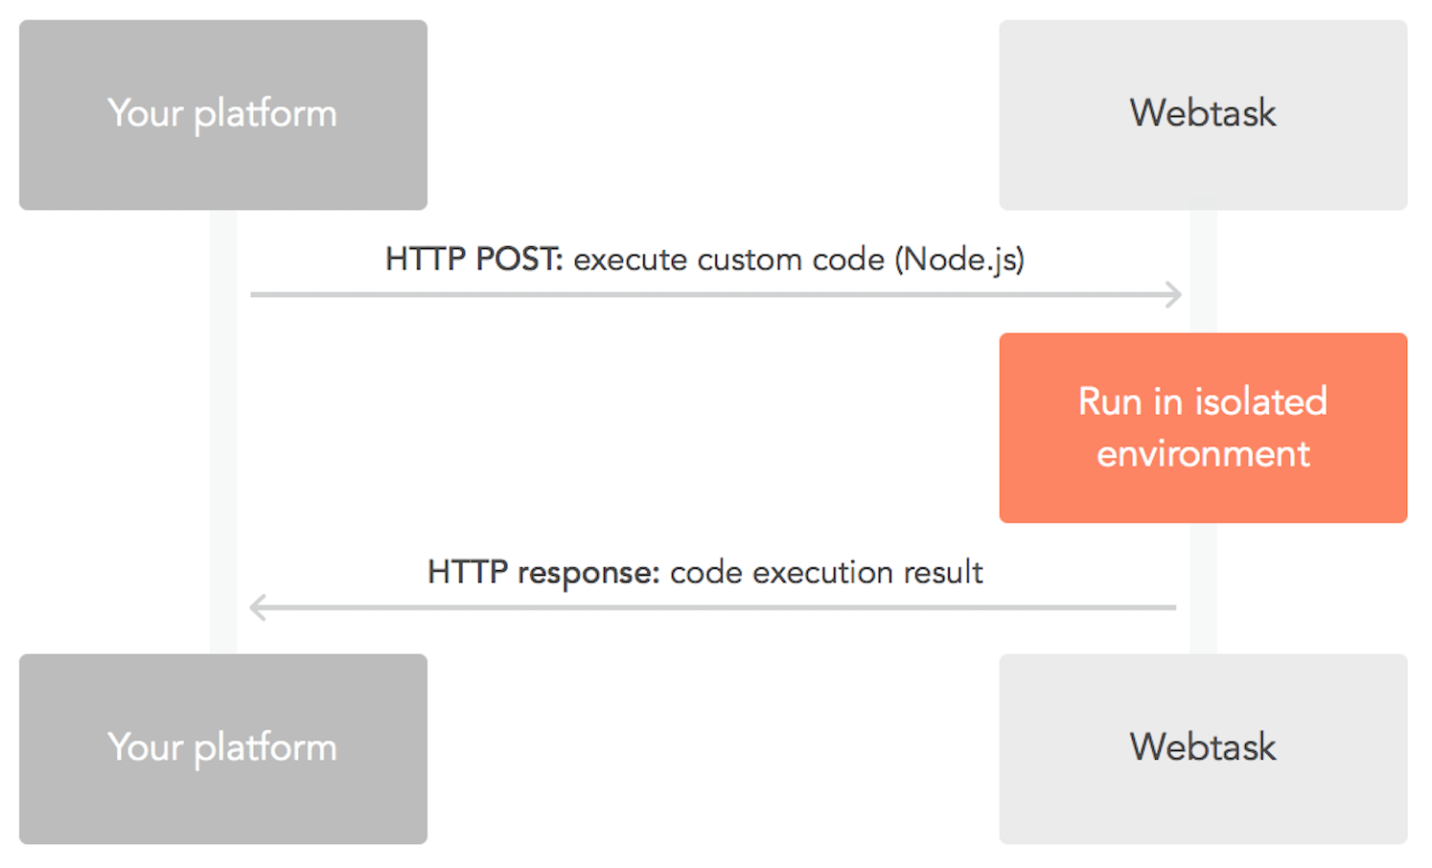Click the vertical lifeline under 'Your platform'

(223, 431)
